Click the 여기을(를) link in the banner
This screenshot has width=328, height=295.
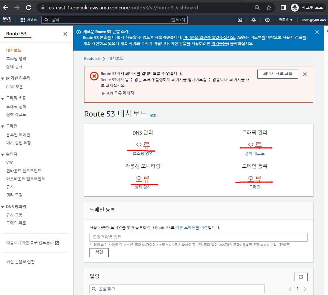pos(220,44)
